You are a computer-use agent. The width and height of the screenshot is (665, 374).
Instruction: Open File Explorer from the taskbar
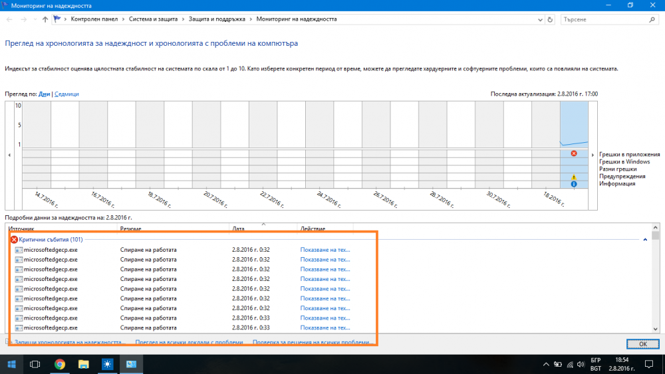[x=84, y=364]
